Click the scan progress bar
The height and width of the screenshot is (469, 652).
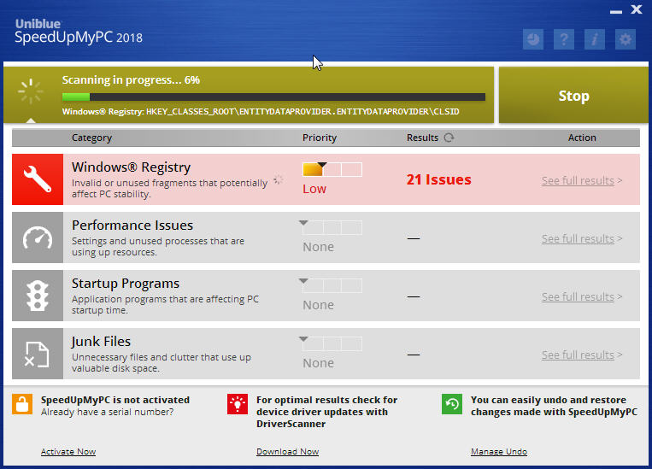[273, 97]
